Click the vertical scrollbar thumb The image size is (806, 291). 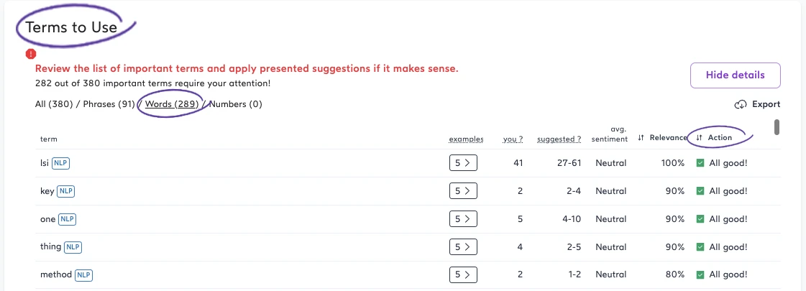coord(777,127)
